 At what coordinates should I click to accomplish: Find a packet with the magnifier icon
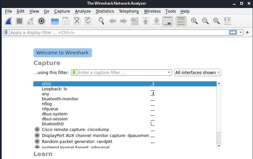pos(101,21)
